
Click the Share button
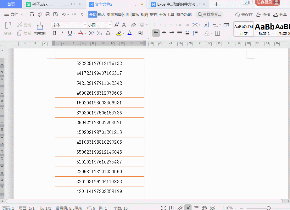[280, 14]
